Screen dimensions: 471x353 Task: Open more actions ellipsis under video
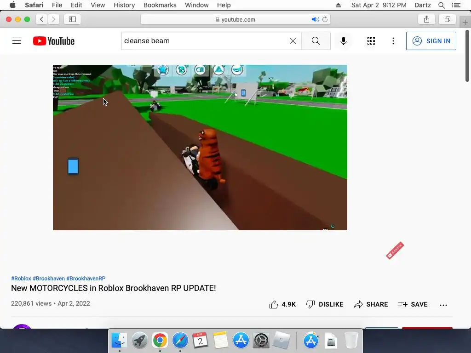(x=443, y=305)
